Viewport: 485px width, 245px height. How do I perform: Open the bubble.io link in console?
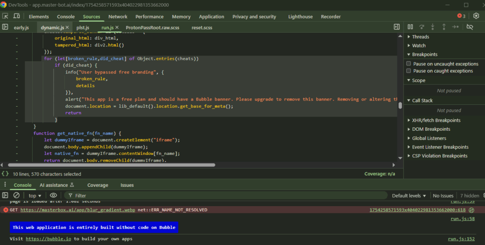click(48, 239)
